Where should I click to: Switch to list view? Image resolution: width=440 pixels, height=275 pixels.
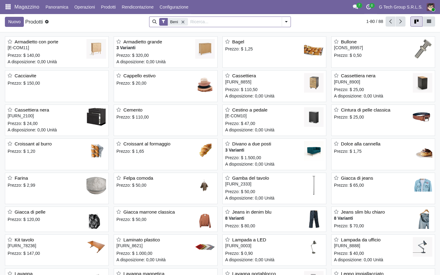pyautogui.click(x=429, y=21)
